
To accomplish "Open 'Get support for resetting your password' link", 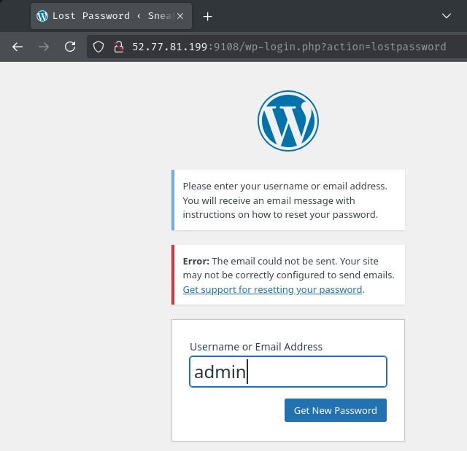I will 272,289.
